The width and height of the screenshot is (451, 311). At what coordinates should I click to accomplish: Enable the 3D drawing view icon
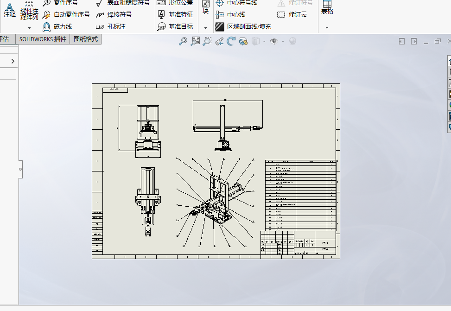[243, 41]
